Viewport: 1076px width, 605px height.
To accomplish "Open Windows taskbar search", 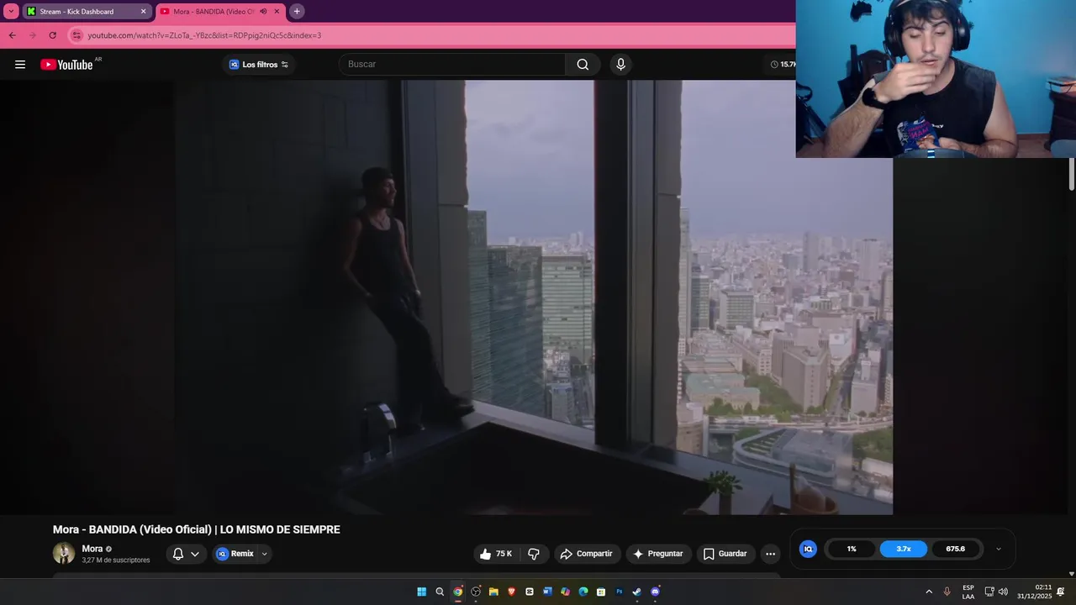I will (x=440, y=592).
